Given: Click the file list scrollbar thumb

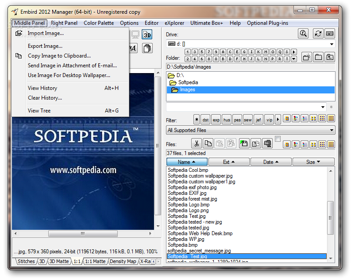Looking at the screenshot, I should [x=330, y=217].
